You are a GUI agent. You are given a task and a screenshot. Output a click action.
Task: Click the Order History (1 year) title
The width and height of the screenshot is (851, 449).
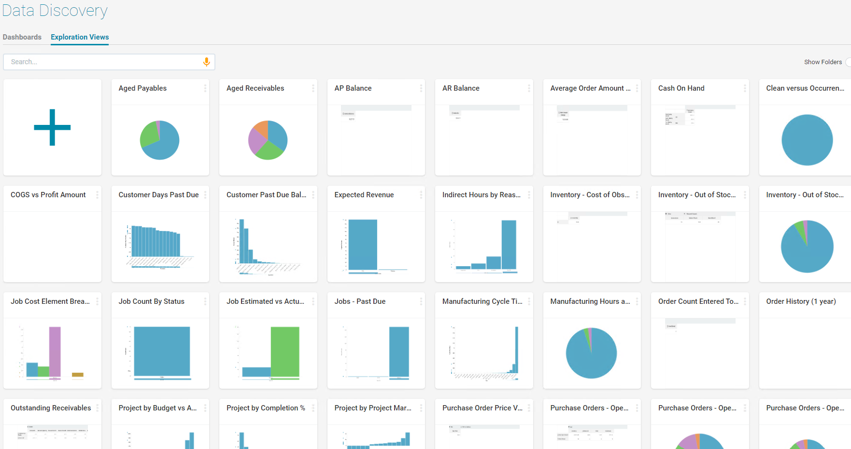coord(801,301)
